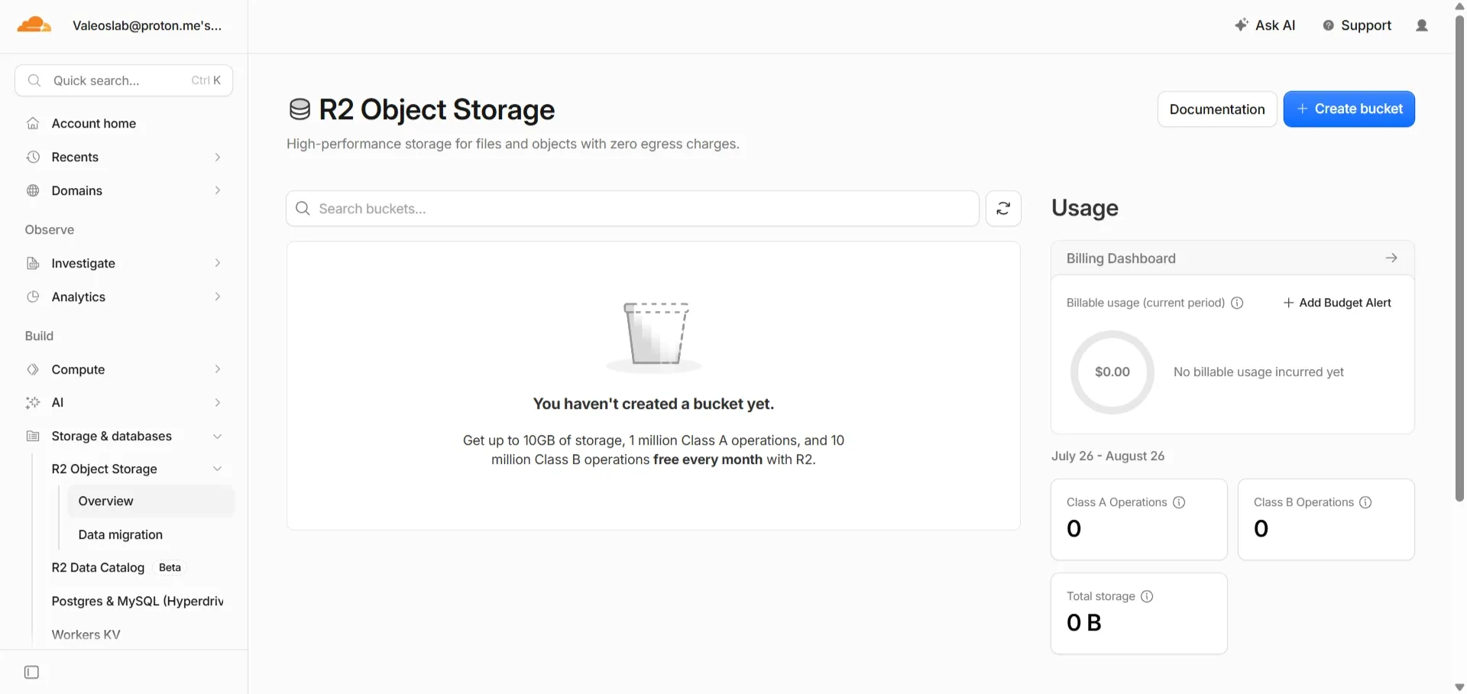Focus the Search buckets input field
This screenshot has width=1467, height=694.
[633, 209]
